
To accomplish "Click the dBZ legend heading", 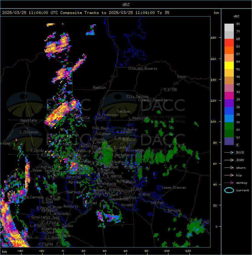I will point(236,16).
